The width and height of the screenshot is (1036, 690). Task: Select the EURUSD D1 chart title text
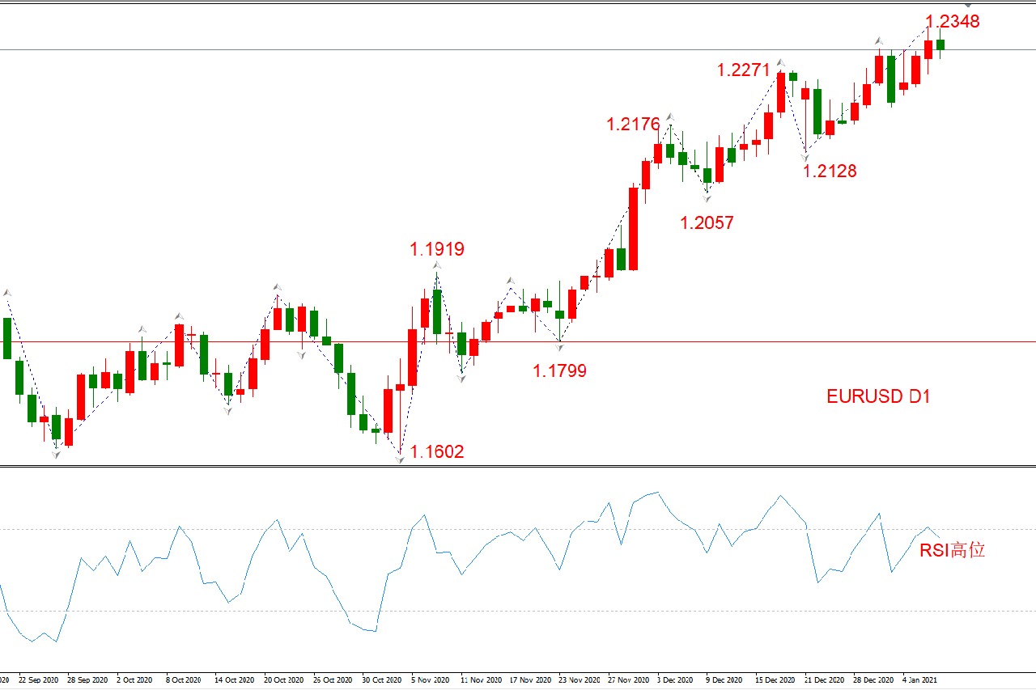[x=878, y=396]
